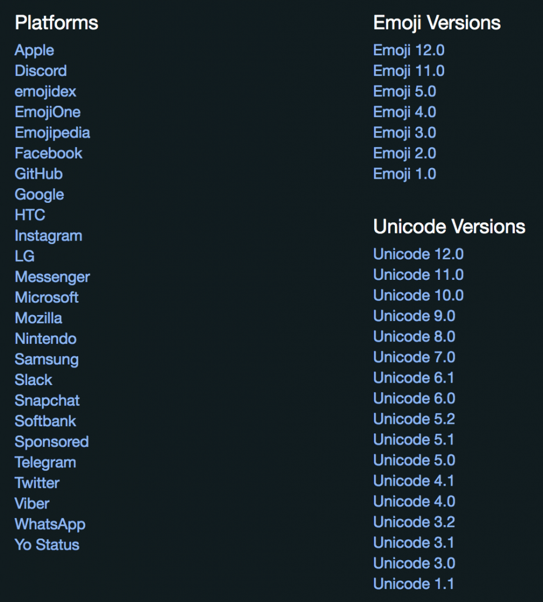543x602 pixels.
Task: Open the Unicode 12.0 version page
Action: pos(418,254)
